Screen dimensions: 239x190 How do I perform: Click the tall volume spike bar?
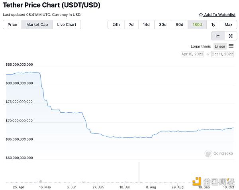139,172
